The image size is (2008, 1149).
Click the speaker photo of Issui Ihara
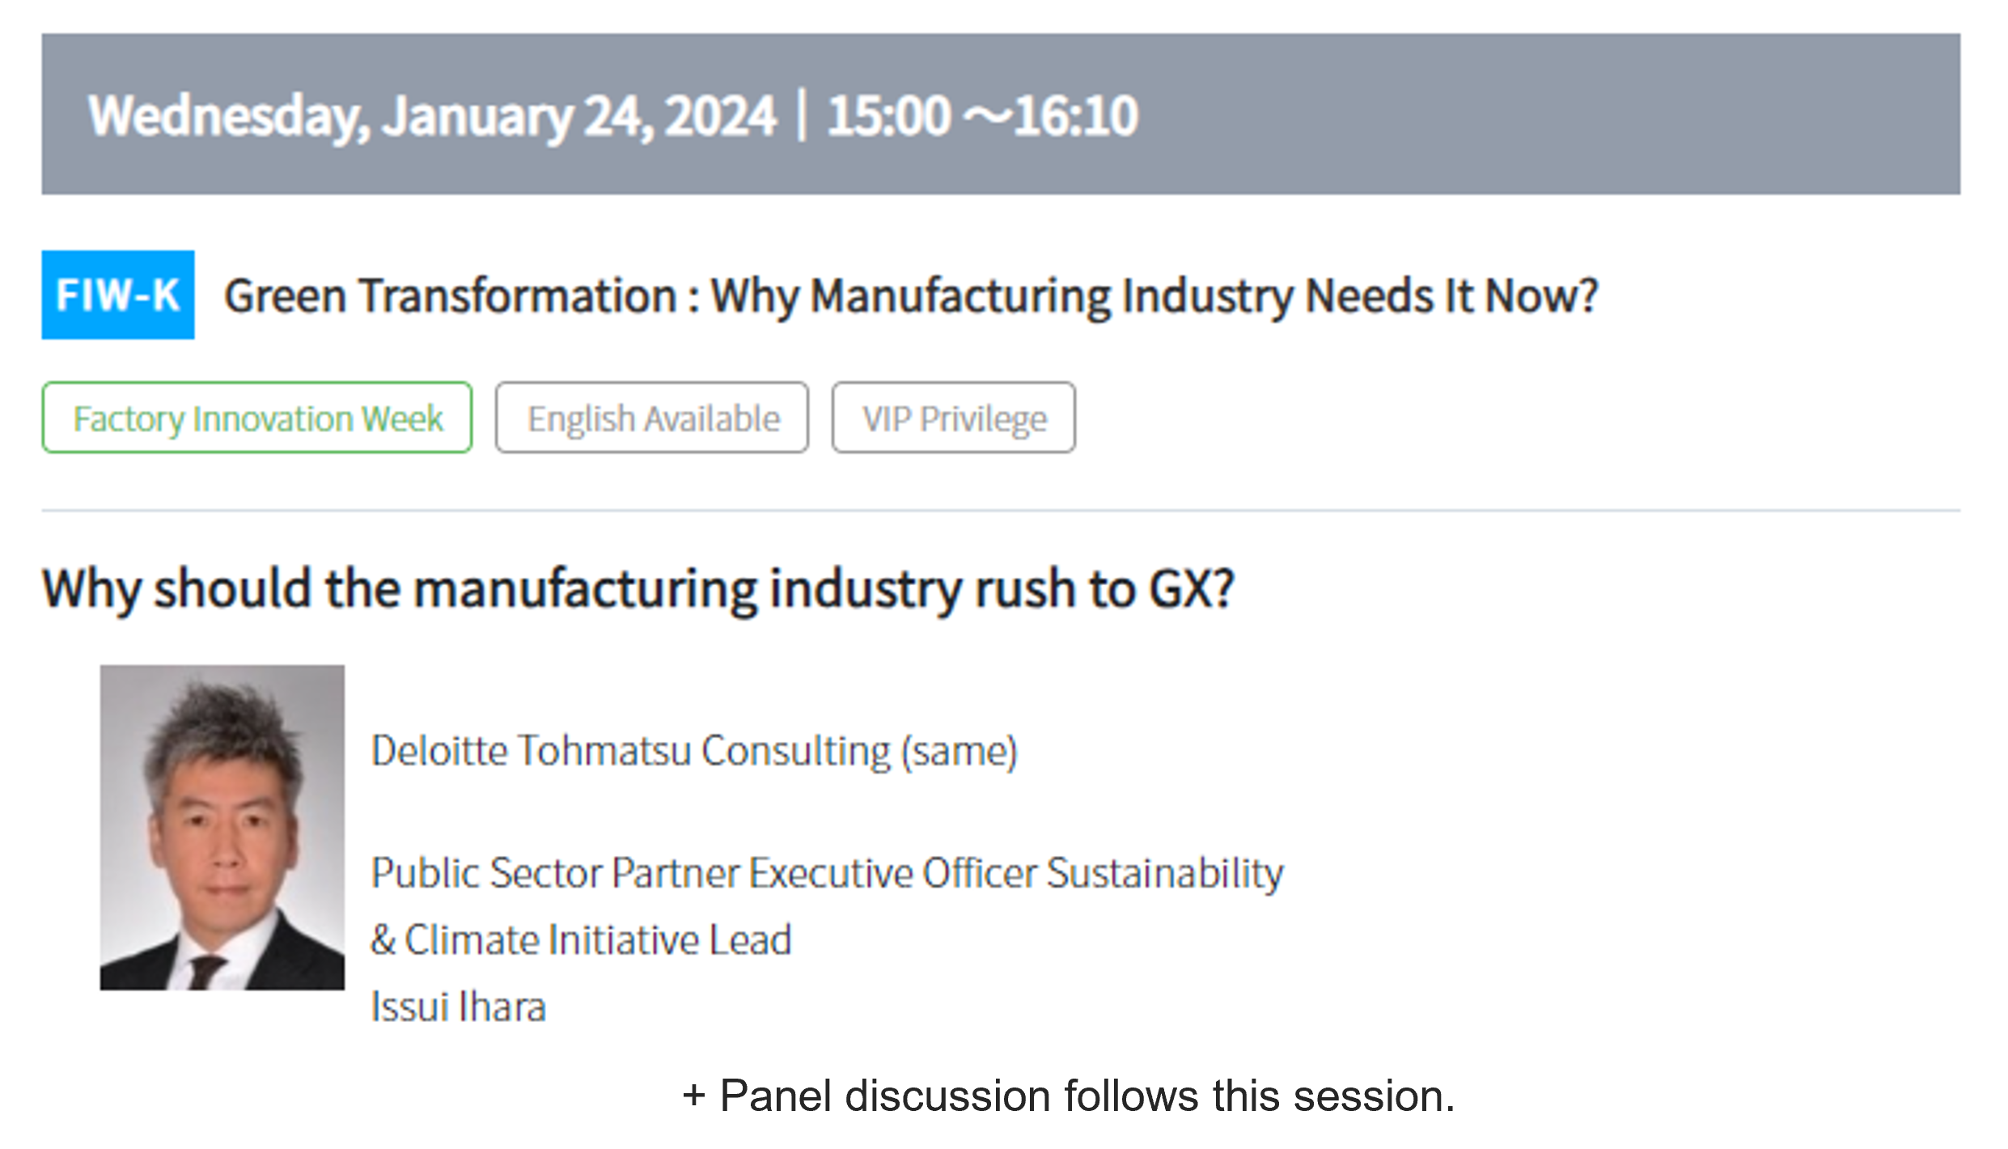tap(222, 827)
